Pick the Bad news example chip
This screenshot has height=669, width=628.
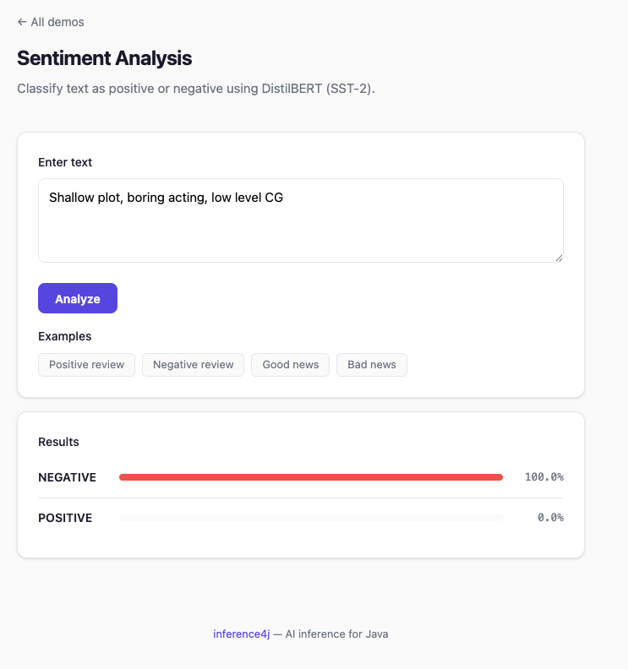(372, 365)
